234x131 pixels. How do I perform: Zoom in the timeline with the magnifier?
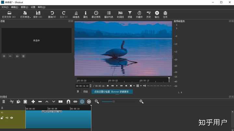(x=141, y=101)
